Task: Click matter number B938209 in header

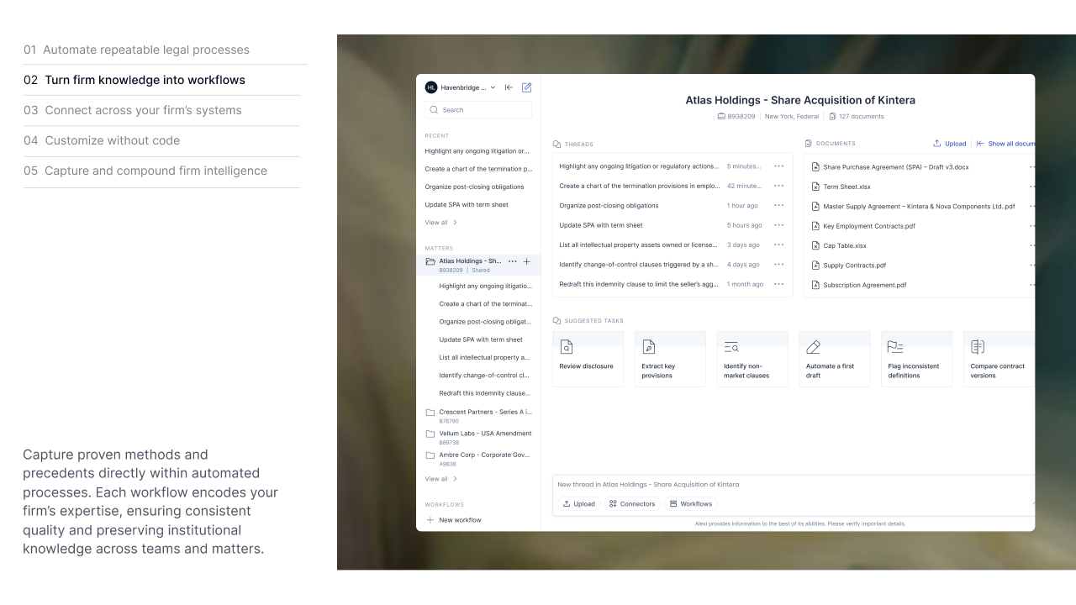Action: [736, 117]
